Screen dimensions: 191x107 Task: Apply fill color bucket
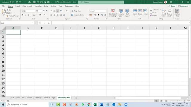(x=40, y=15)
